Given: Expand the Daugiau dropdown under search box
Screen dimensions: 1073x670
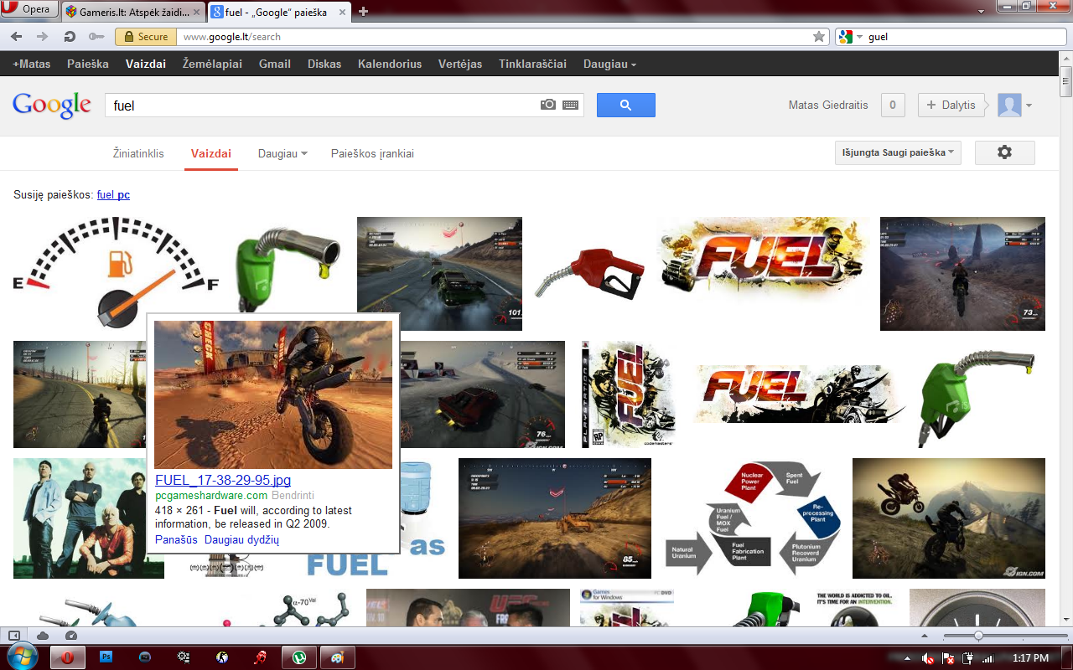Looking at the screenshot, I should pyautogui.click(x=283, y=153).
